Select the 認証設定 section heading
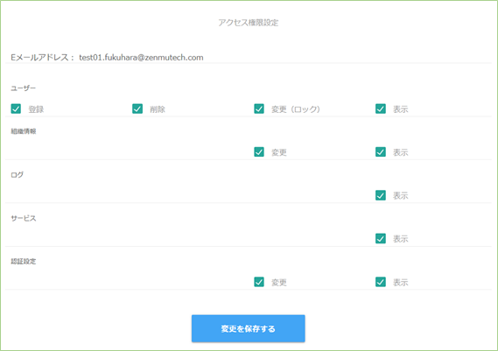498x351 pixels. pyautogui.click(x=23, y=262)
